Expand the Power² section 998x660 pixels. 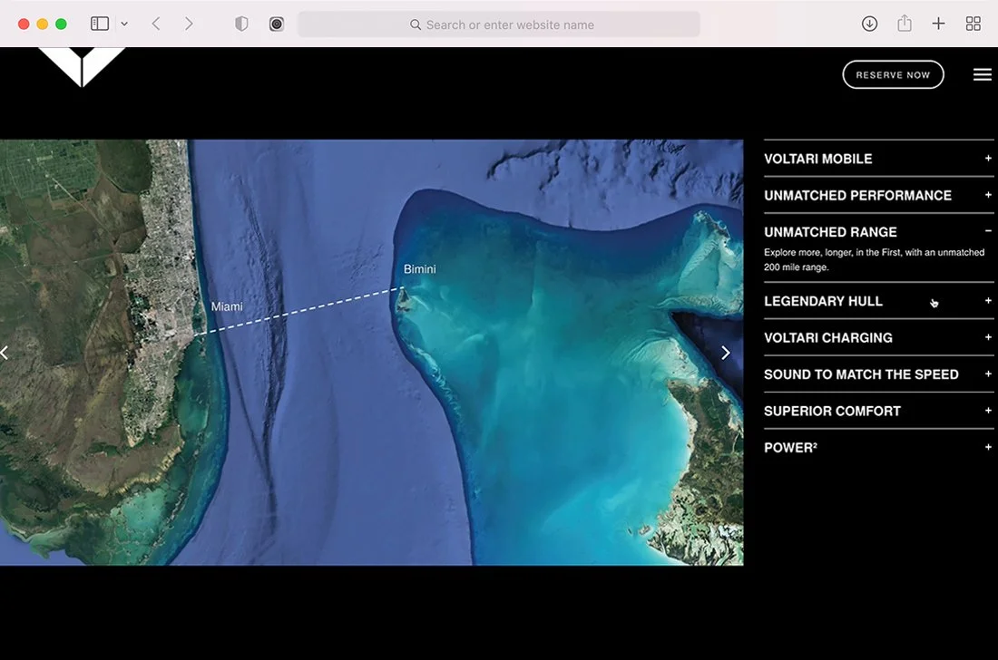(878, 448)
